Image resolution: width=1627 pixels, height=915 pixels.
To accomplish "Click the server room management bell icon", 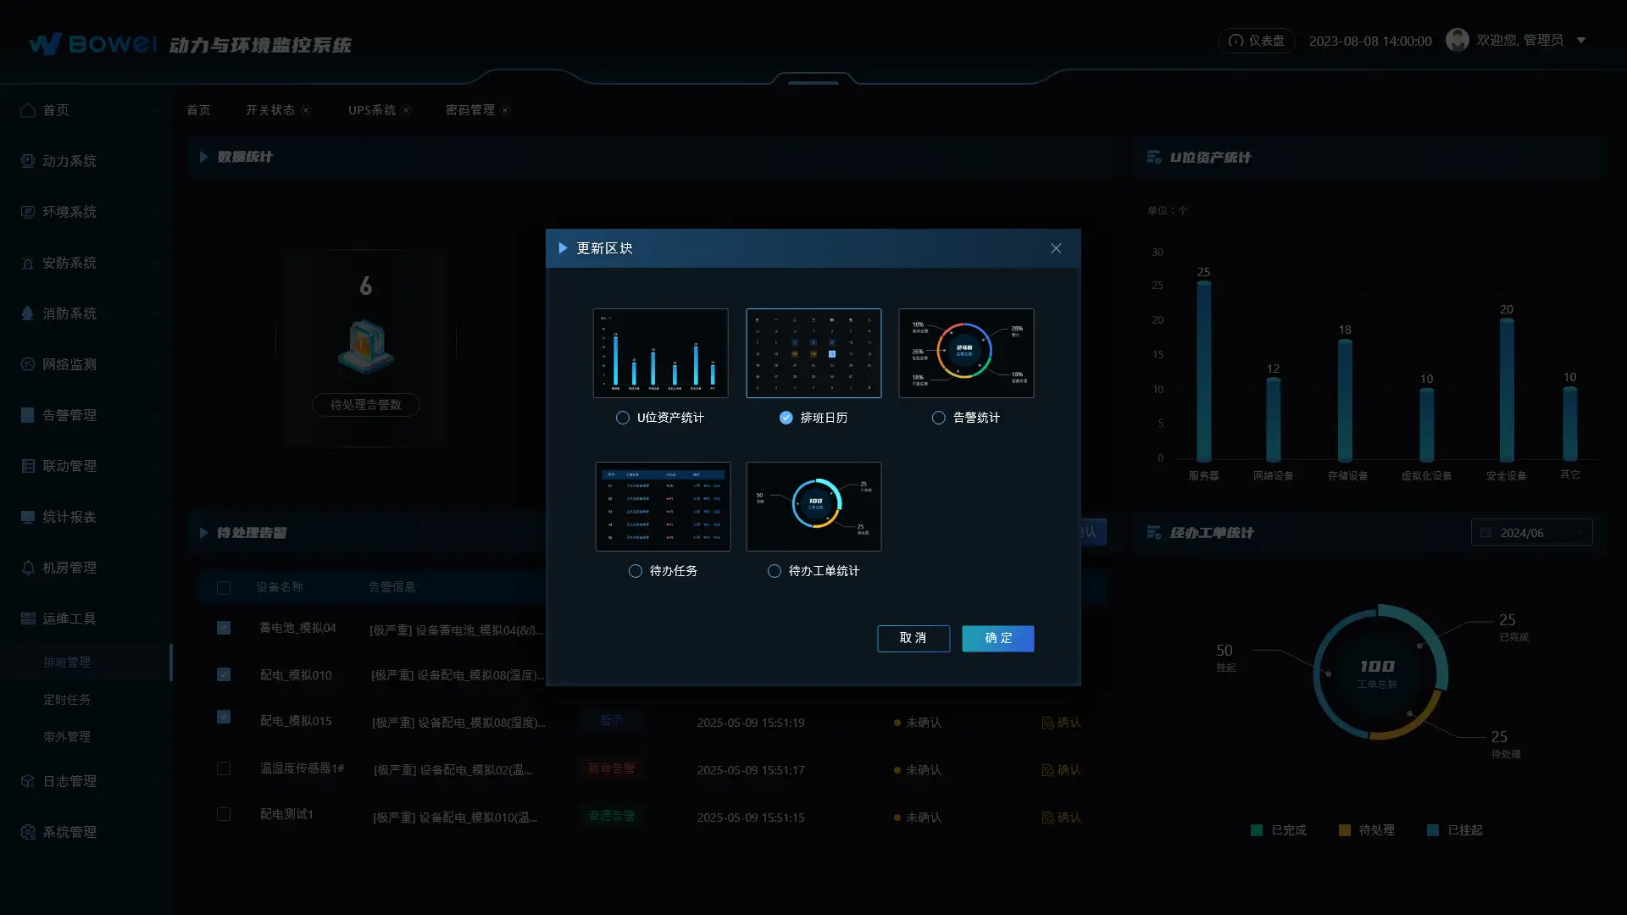I will pyautogui.click(x=28, y=568).
